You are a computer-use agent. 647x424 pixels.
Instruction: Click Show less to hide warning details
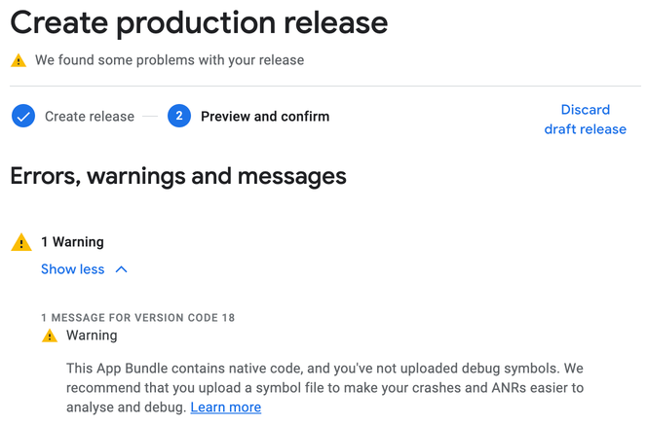click(x=73, y=269)
